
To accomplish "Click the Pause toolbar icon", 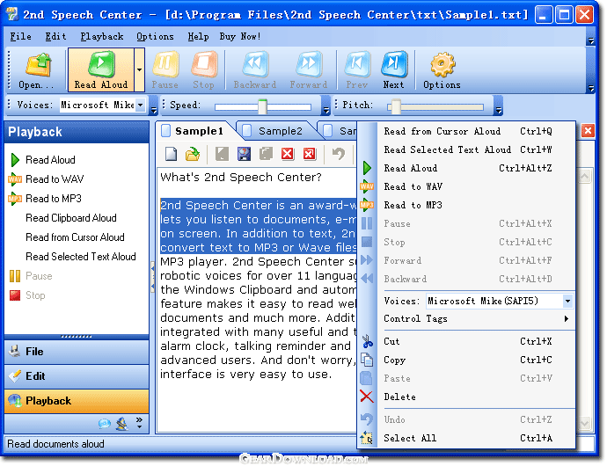I will coord(165,70).
